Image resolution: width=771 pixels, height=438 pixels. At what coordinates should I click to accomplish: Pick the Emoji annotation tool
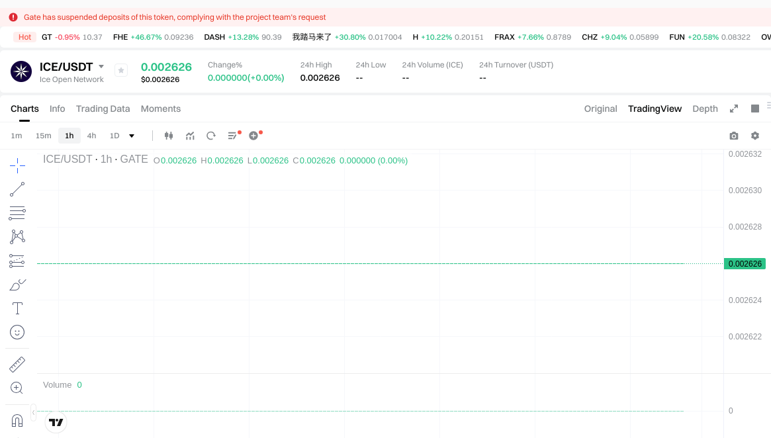[17, 331]
